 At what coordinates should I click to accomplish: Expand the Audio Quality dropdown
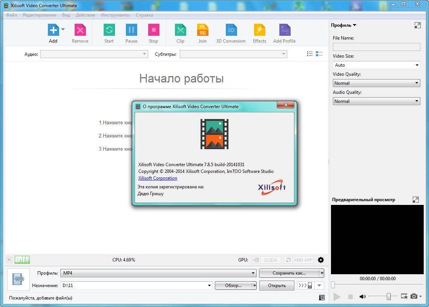click(377, 101)
